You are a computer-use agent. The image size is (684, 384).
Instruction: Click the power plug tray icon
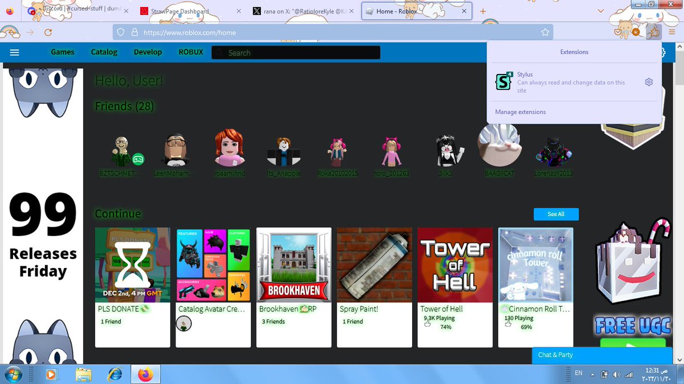pyautogui.click(x=604, y=374)
